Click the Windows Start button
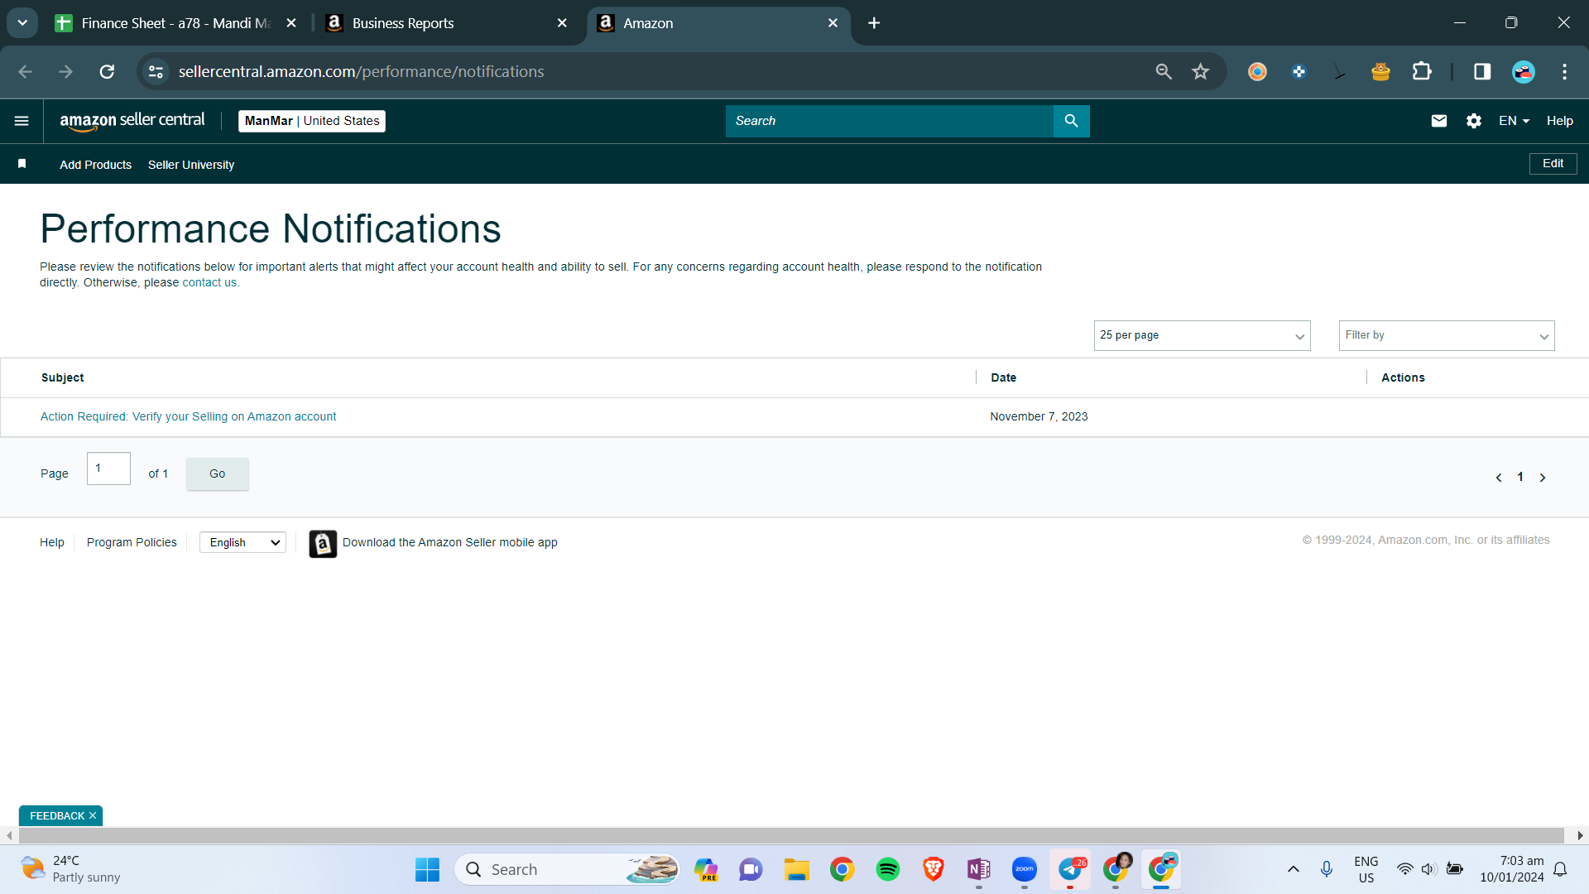The height and width of the screenshot is (894, 1589). (427, 869)
